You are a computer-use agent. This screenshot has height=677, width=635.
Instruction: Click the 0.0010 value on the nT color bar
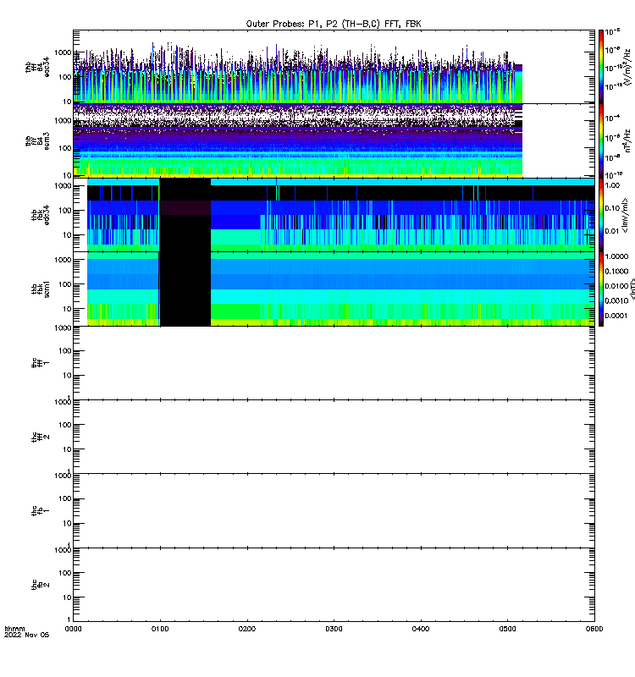(616, 300)
